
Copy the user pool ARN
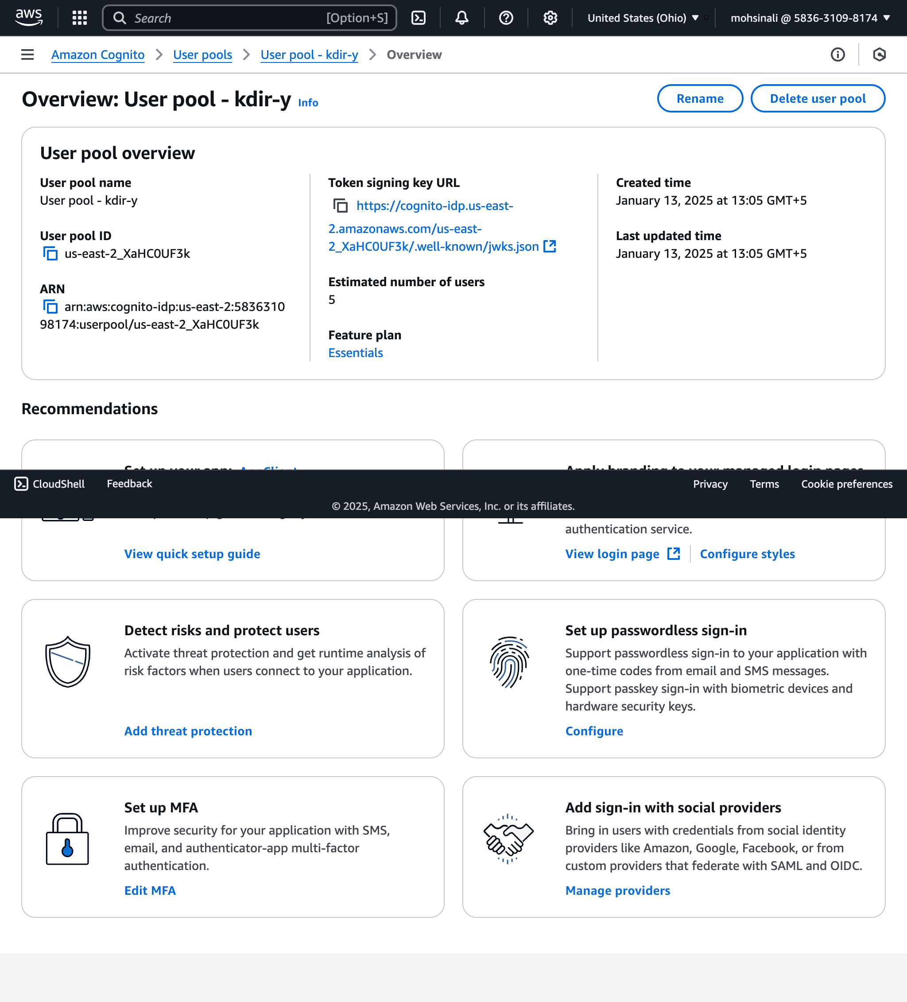tap(50, 307)
